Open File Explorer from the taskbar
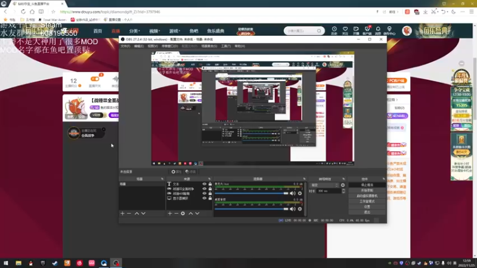Screen dimensions: 477x268 (18, 263)
